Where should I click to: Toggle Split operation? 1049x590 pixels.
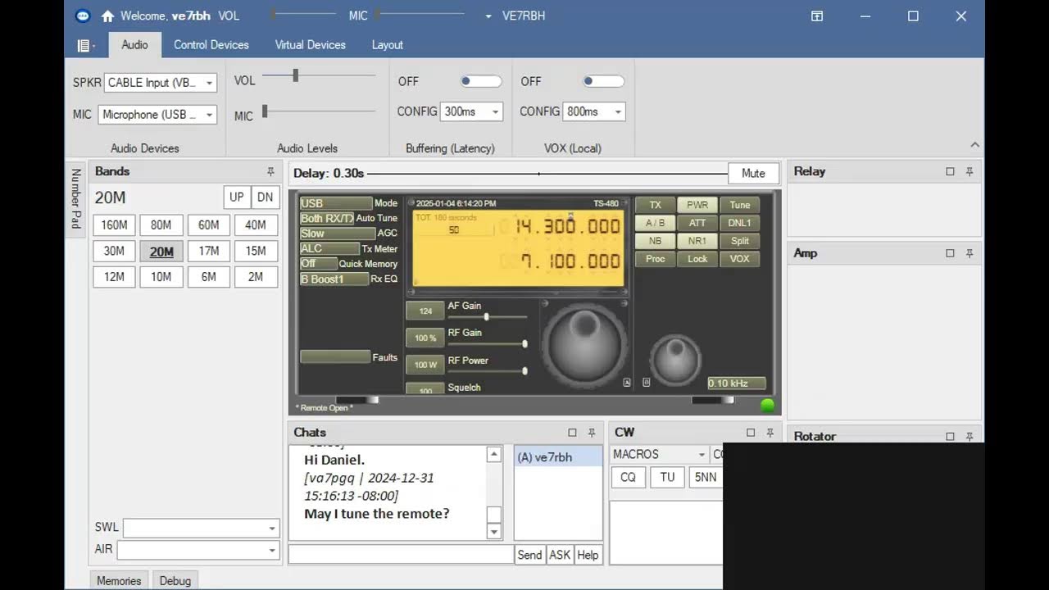[740, 241]
